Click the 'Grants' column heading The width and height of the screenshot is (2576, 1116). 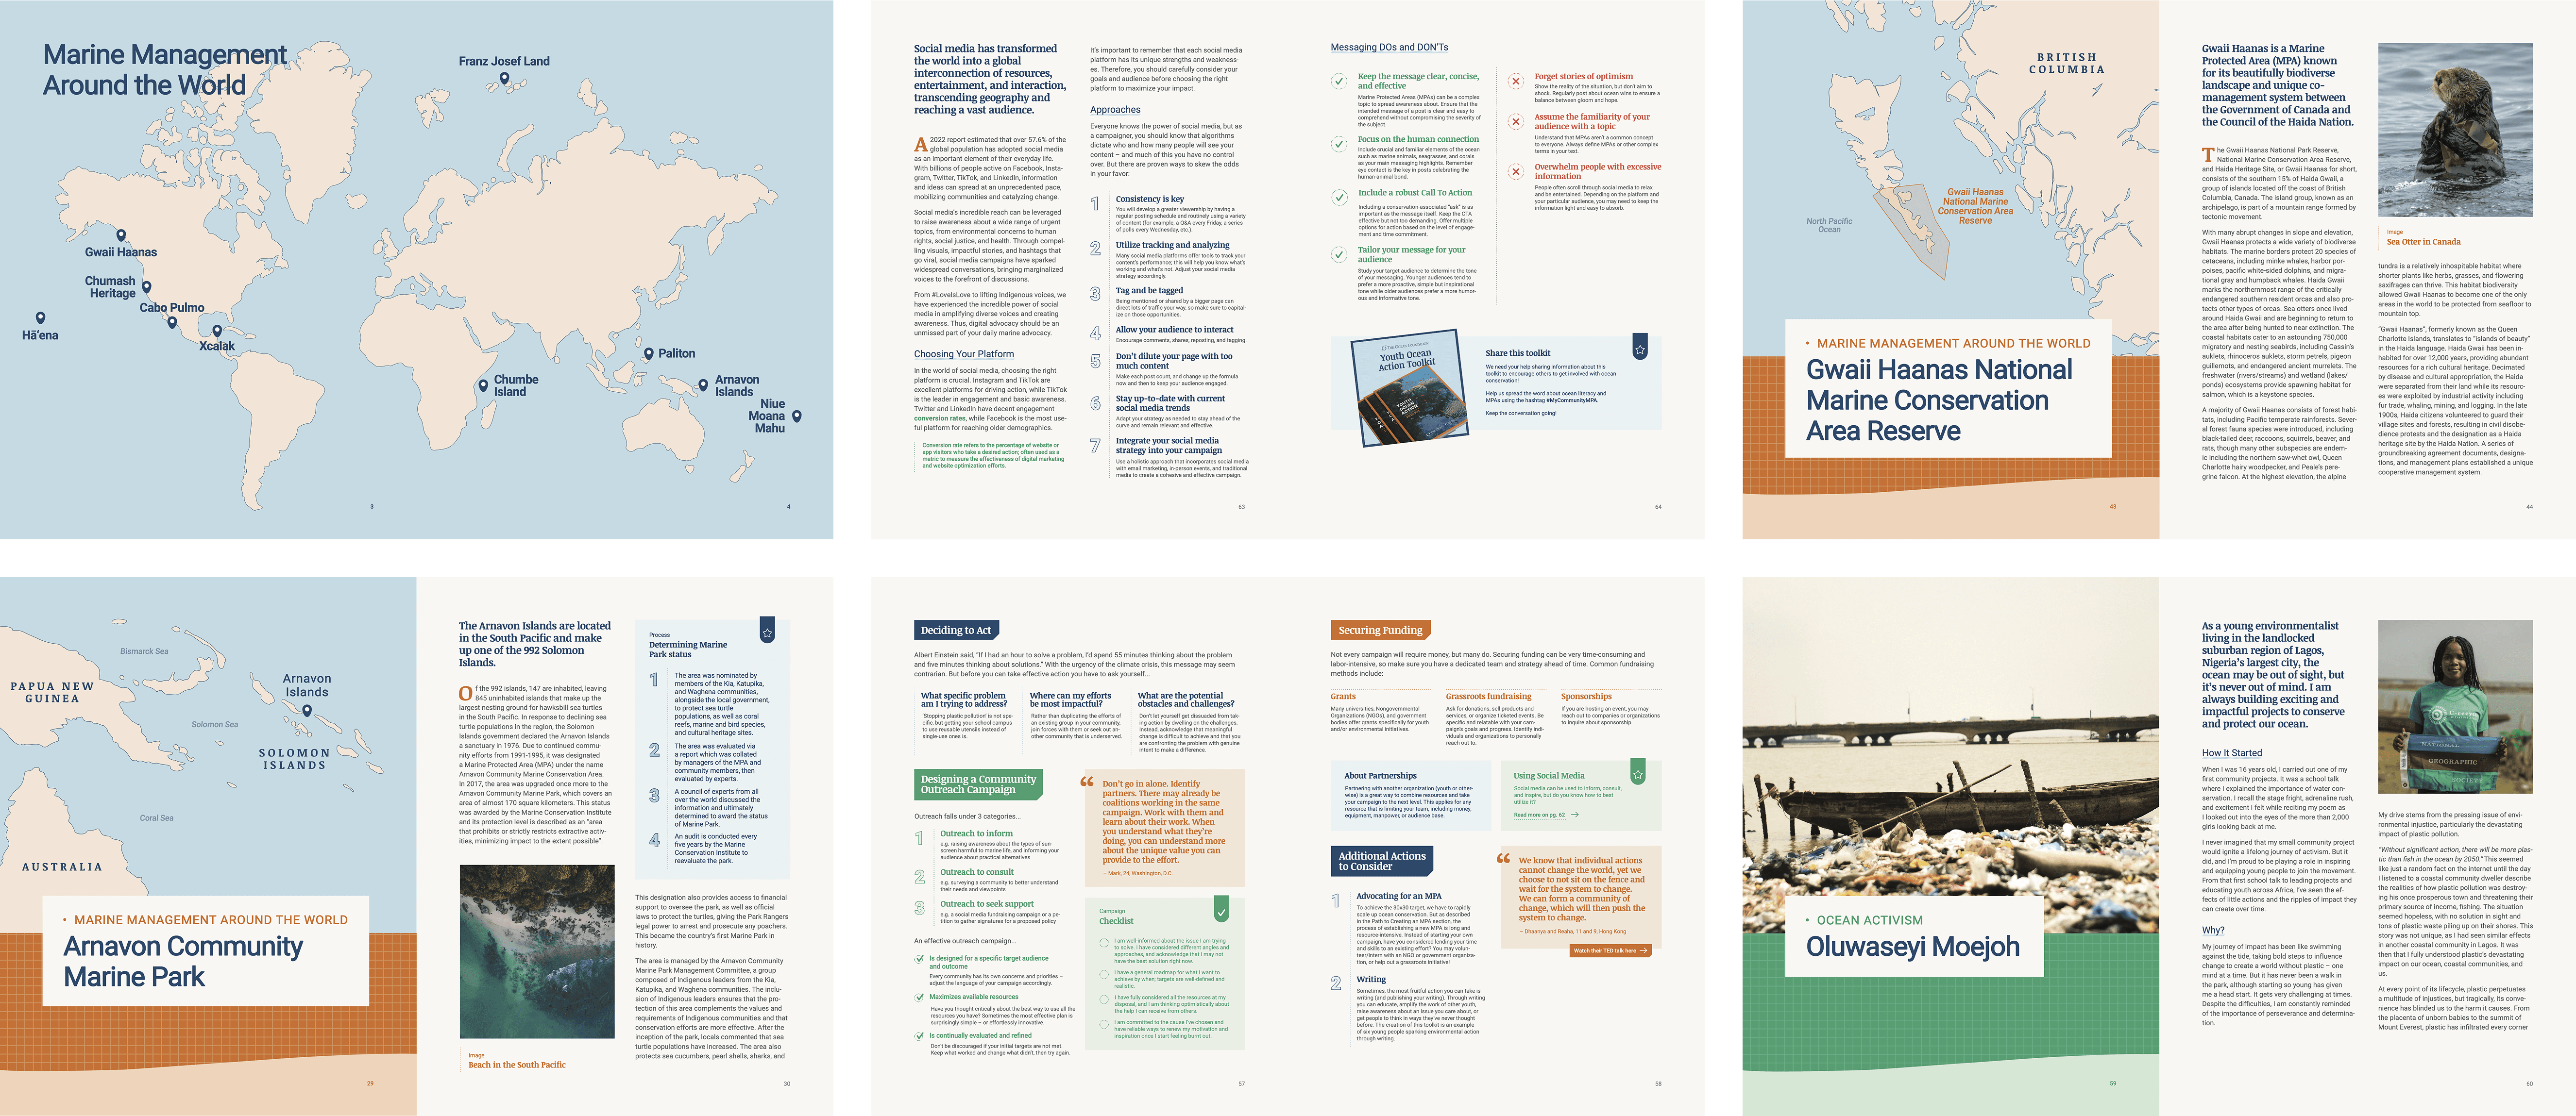[x=1343, y=697]
